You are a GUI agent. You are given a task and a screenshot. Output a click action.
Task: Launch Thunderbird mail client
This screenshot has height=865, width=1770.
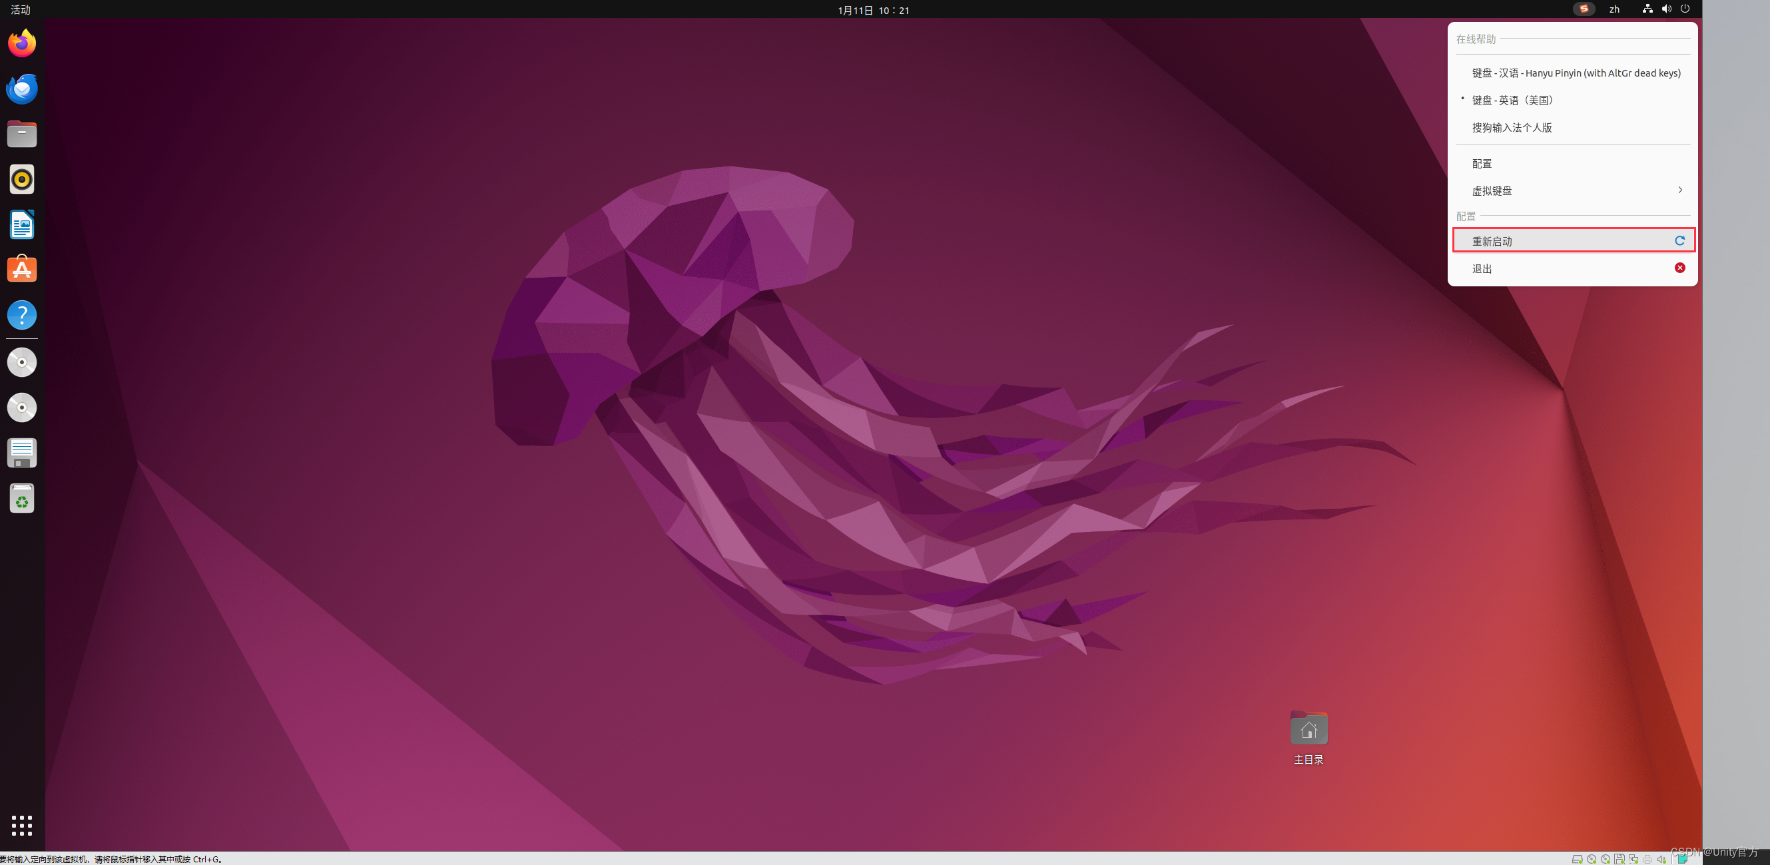pos(22,89)
